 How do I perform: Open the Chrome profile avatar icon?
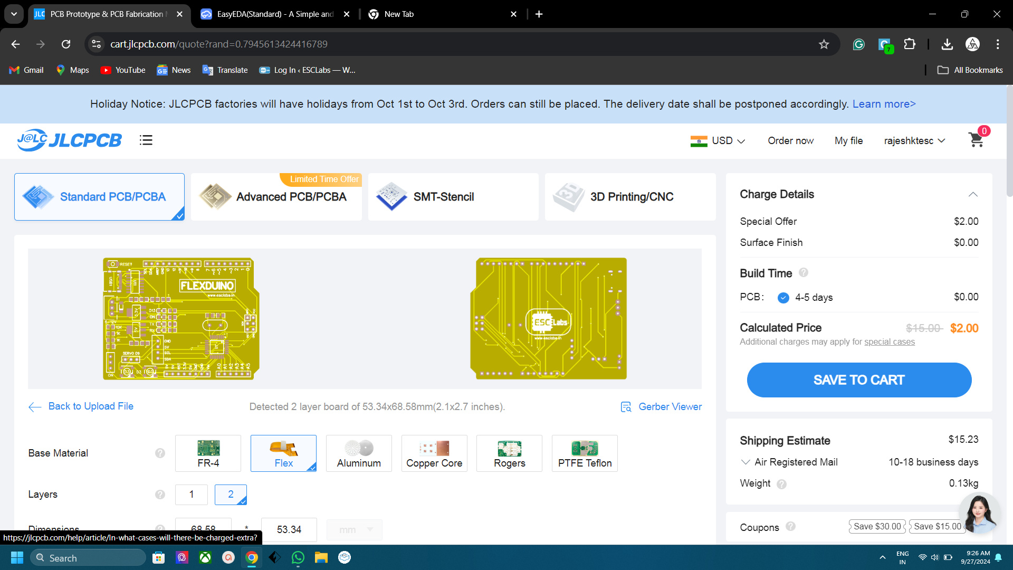tap(972, 44)
